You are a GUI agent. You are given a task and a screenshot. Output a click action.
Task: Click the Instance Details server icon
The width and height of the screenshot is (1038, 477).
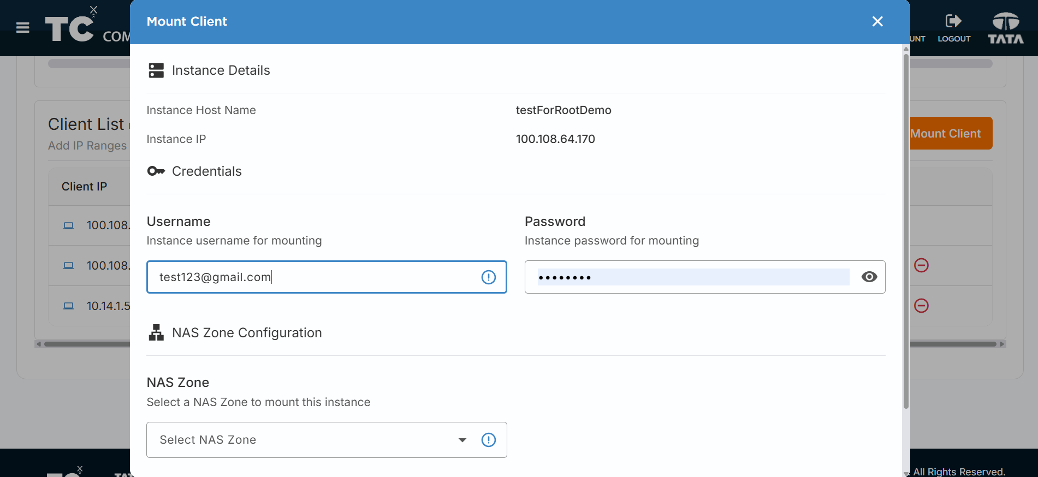click(156, 70)
